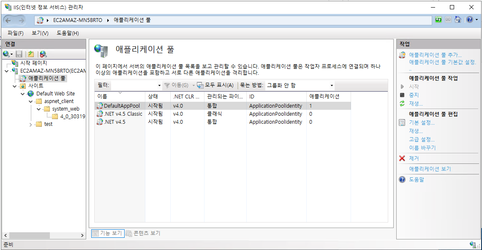This screenshot has width=482, height=250.
Task: Open the 파일(F) menu
Action: click(15, 33)
